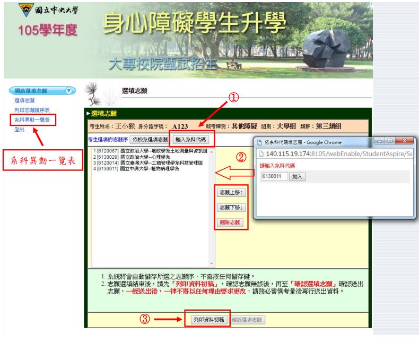Select list row 3 [6120014] 國立臺灣大學 工商管理學系

click(x=148, y=162)
